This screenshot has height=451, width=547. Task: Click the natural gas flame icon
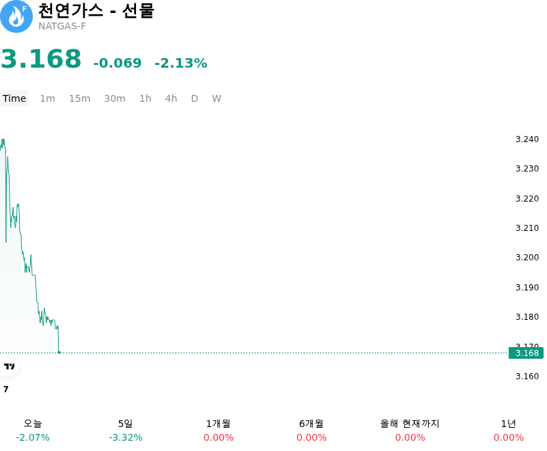click(x=16, y=16)
